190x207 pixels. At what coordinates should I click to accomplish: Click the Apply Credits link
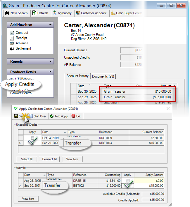pos(20,84)
